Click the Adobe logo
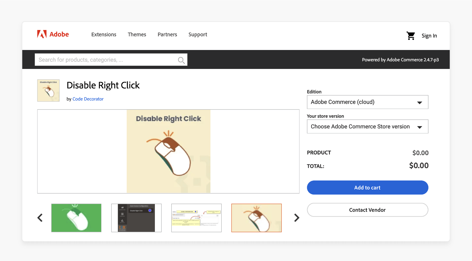 tap(53, 34)
